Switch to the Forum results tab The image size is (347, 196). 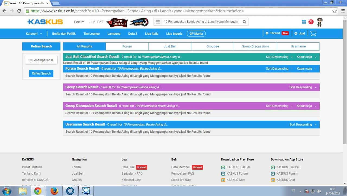pyautogui.click(x=127, y=46)
